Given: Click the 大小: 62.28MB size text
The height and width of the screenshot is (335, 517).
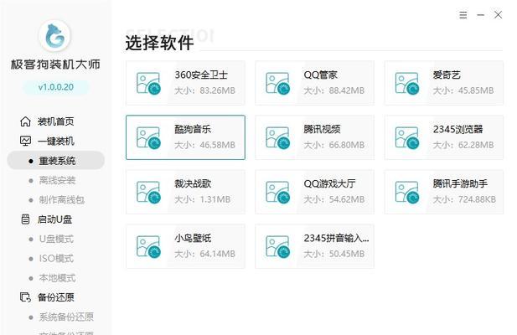Looking at the screenshot, I should point(463,145).
